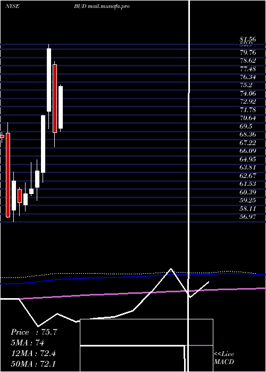This screenshot has width=266, height=372.
Task: Select the 60.39 price axis label
Action: pos(248,192)
